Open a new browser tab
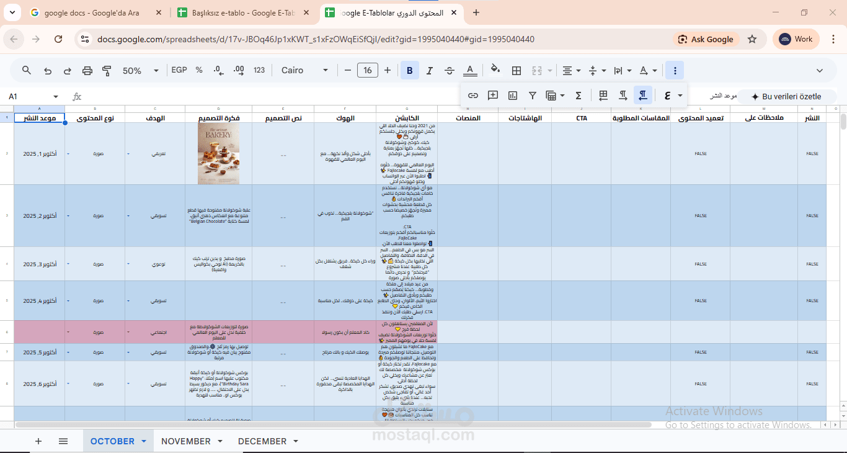Viewport: 847px width, 453px height. point(476,12)
